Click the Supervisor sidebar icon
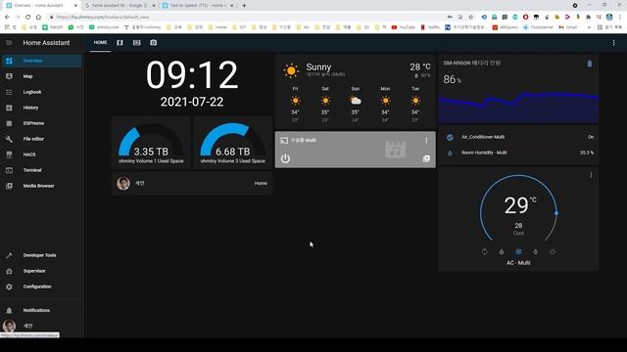 coord(9,271)
